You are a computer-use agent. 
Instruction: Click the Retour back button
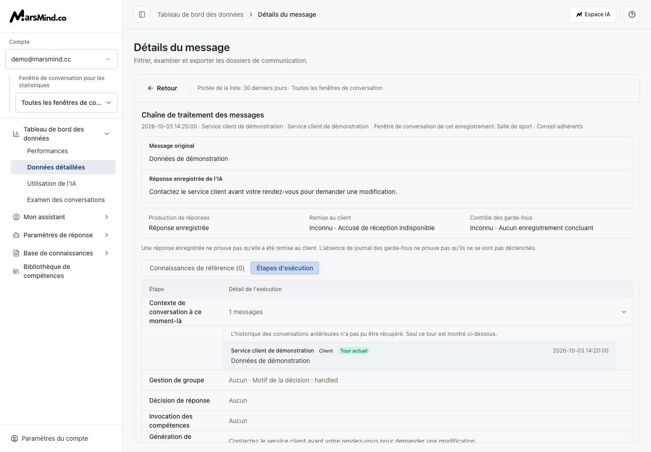coord(162,88)
